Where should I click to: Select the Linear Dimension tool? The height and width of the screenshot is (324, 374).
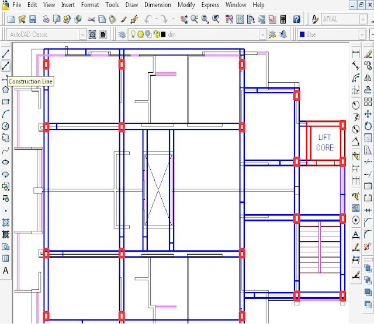pos(356,54)
